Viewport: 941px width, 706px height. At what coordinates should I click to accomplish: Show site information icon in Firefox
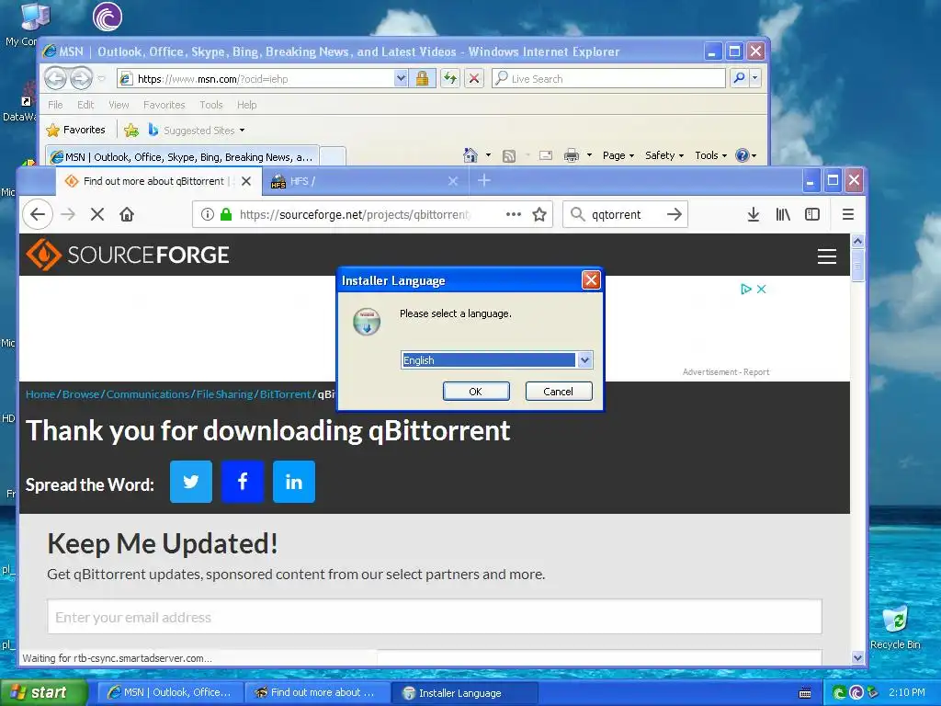(x=208, y=214)
